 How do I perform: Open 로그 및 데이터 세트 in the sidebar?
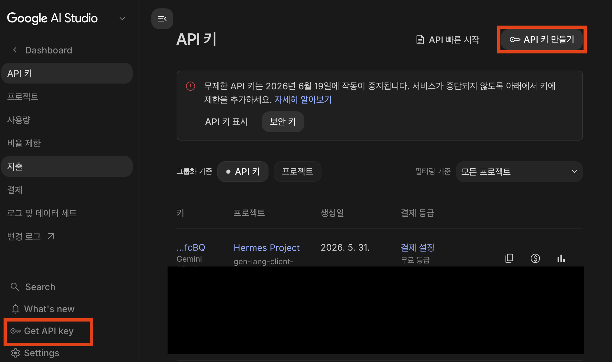(67, 213)
